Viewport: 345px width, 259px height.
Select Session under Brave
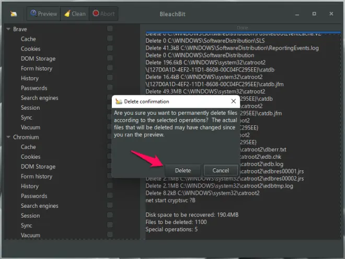click(30, 108)
